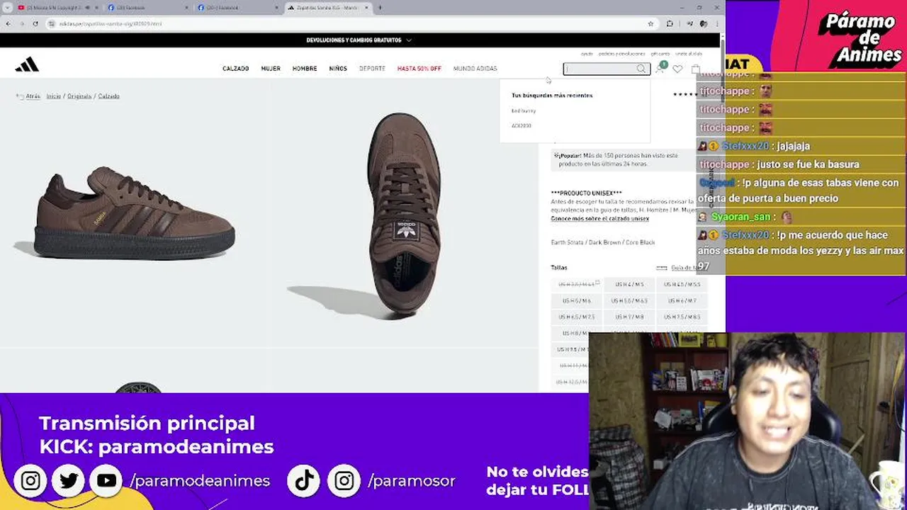Open Originals breadcrumb link
The width and height of the screenshot is (907, 510).
79,96
